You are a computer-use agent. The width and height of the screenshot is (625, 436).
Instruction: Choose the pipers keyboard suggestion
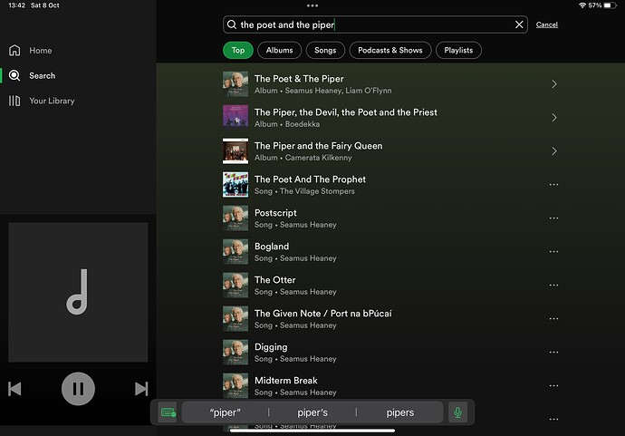[400, 412]
